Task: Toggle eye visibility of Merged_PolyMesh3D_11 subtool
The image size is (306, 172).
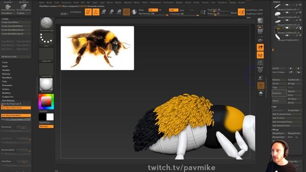Action: pyautogui.click(x=300, y=5)
